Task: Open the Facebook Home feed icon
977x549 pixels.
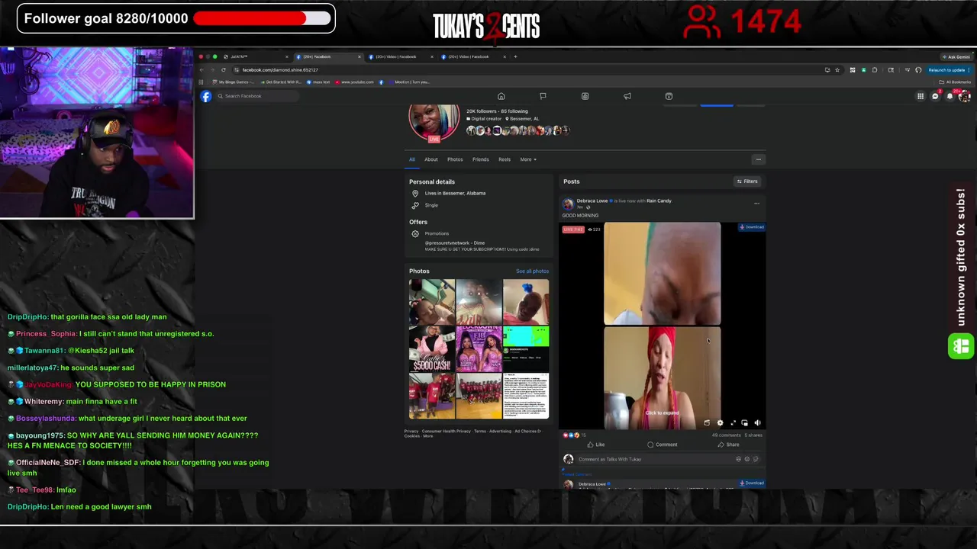Action: tap(501, 96)
